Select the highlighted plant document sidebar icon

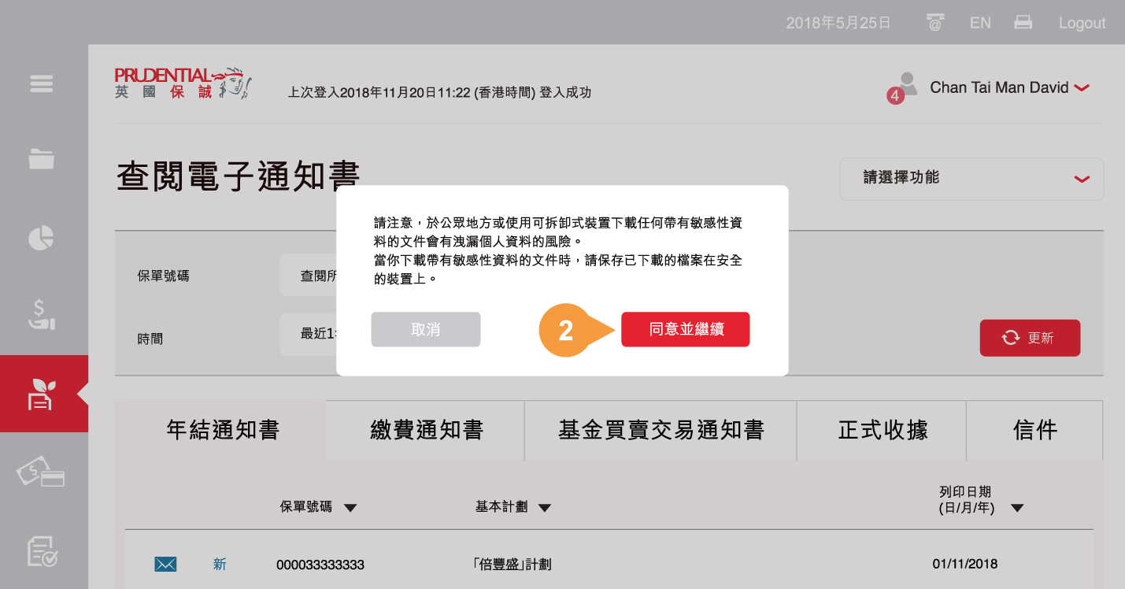coord(41,394)
